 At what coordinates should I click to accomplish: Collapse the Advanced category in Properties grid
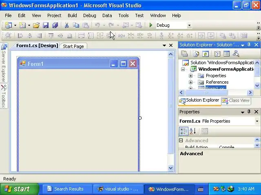(x=181, y=141)
